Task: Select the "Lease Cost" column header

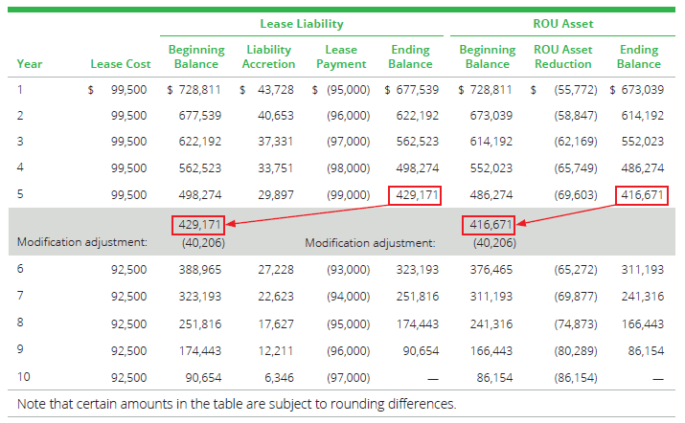Action: click(x=120, y=64)
